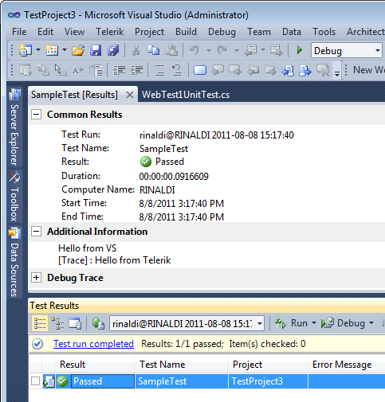385x402 pixels.
Task: Check the SampleTest result row checkbox
Action: pos(35,381)
